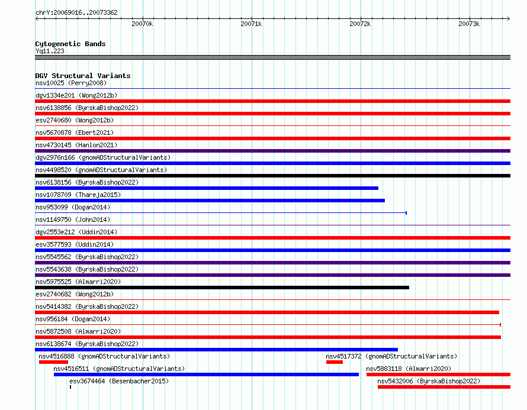Click the 20071k ruler tick label
Viewport: 527px width, 410px height.
[251, 24]
